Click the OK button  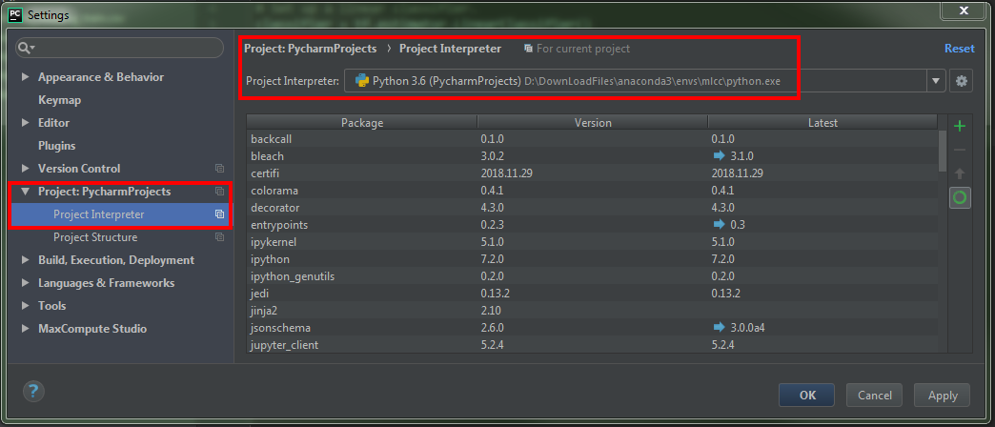coord(807,396)
